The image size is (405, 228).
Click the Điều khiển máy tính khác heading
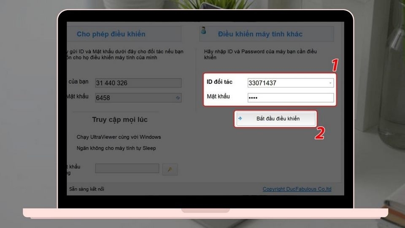pos(260,34)
